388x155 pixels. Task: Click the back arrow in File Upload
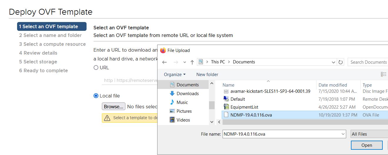165,62
